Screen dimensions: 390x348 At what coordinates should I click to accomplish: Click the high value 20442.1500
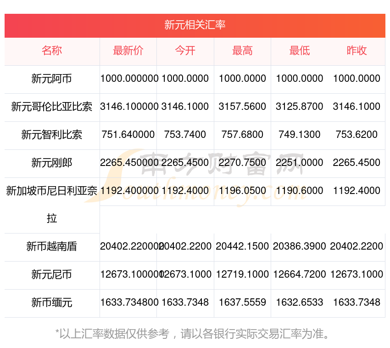point(242,246)
